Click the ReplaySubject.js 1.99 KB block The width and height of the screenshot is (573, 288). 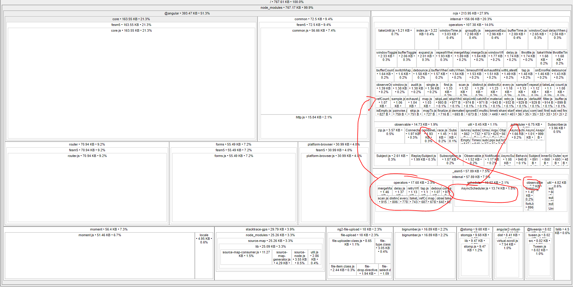423,159
